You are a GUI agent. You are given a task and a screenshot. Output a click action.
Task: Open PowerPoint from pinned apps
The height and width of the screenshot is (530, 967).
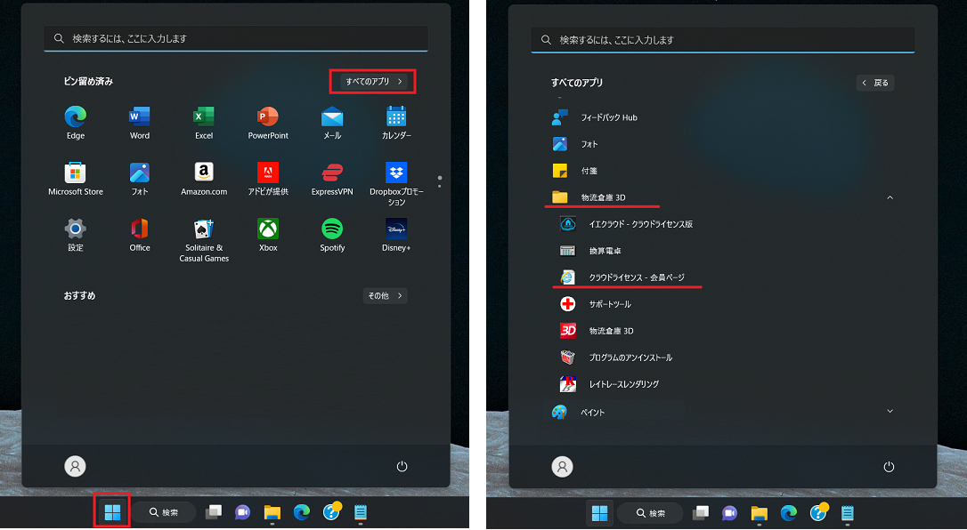pyautogui.click(x=268, y=123)
